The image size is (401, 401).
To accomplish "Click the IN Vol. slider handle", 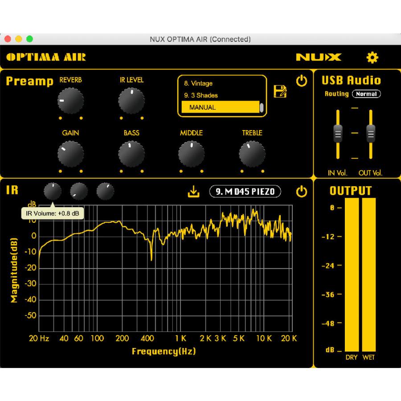I will pyautogui.click(x=338, y=134).
